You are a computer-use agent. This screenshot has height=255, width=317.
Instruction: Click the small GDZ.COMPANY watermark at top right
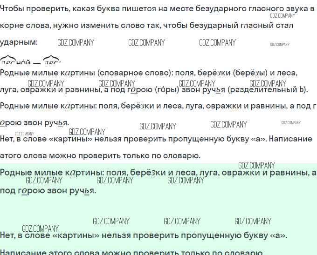[x=283, y=16]
